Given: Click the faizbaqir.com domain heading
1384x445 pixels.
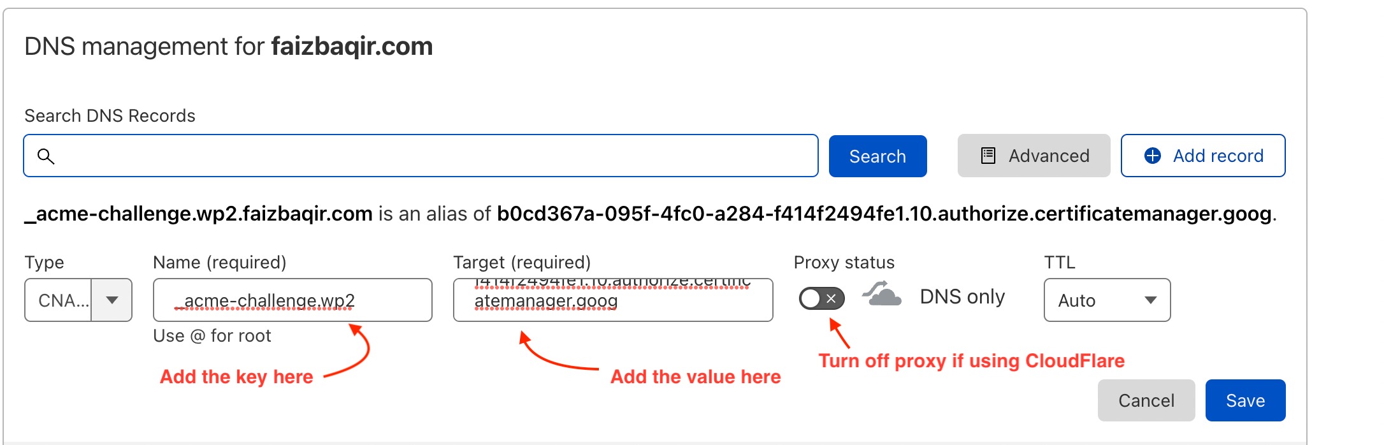Looking at the screenshot, I should [352, 47].
